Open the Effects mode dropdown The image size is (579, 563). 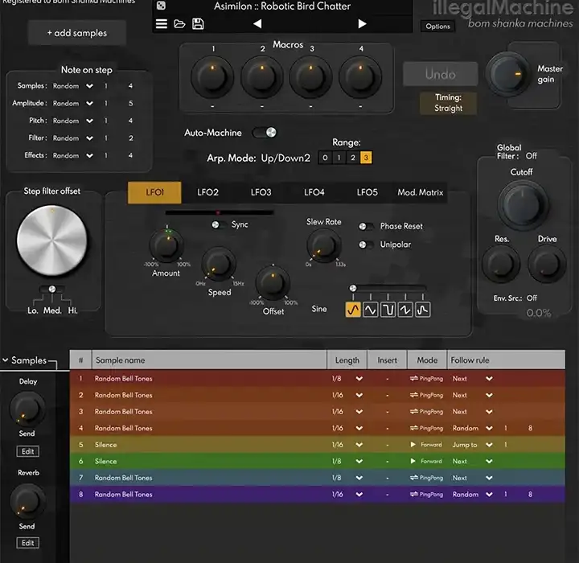coord(89,155)
